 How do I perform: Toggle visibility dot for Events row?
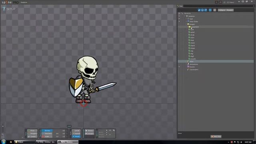(179, 67)
